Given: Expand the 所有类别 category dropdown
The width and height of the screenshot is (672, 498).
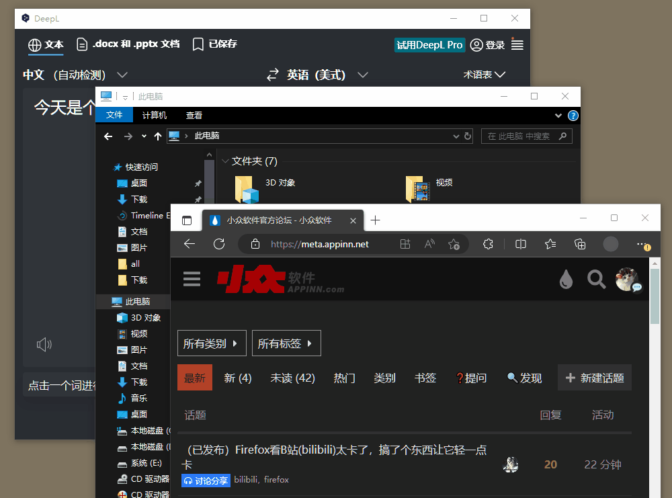Looking at the screenshot, I should (x=212, y=343).
